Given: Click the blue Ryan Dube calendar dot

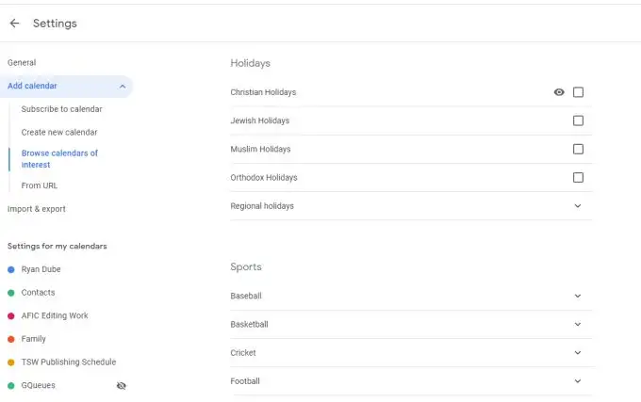Looking at the screenshot, I should [11, 269].
